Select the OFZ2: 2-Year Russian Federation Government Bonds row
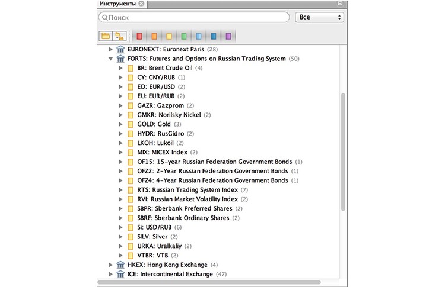Screen dimensions: 445x287 (x=218, y=171)
